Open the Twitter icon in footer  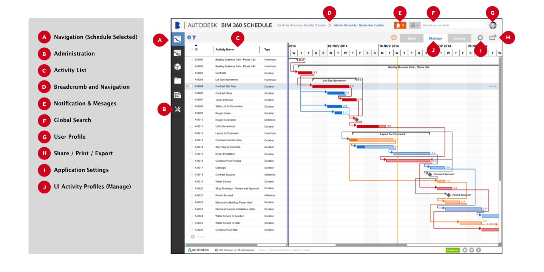click(472, 250)
